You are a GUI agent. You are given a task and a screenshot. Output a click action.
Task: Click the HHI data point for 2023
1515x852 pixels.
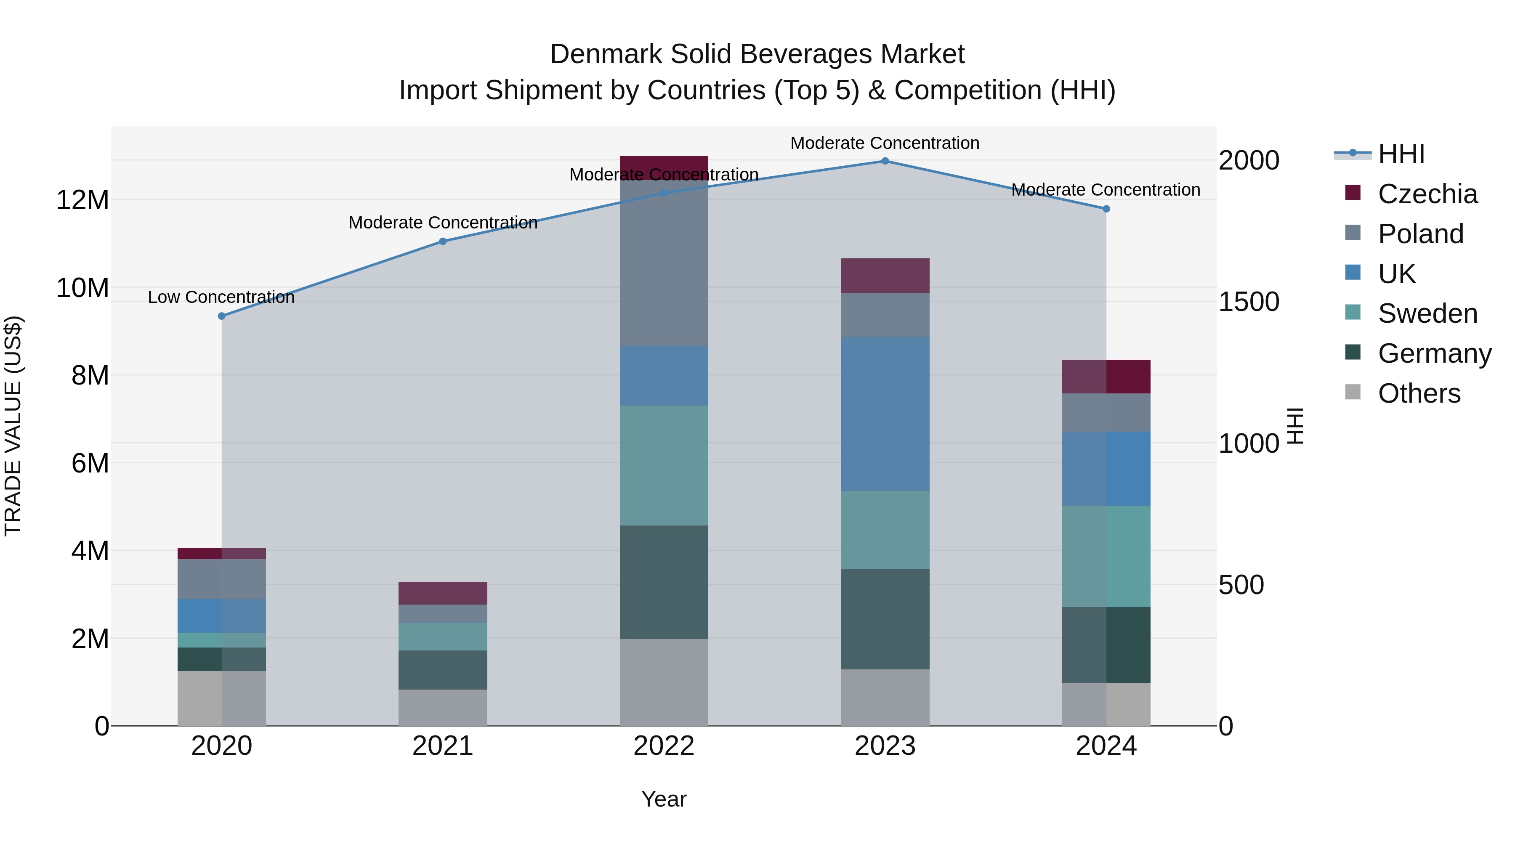(885, 161)
